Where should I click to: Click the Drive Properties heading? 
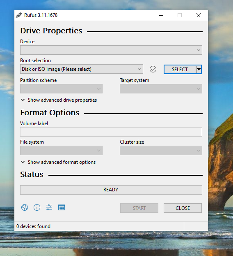pyautogui.click(x=51, y=31)
